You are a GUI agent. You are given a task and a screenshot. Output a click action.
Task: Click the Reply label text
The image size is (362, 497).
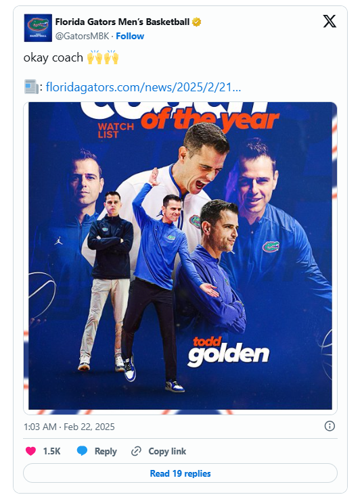[x=106, y=451]
